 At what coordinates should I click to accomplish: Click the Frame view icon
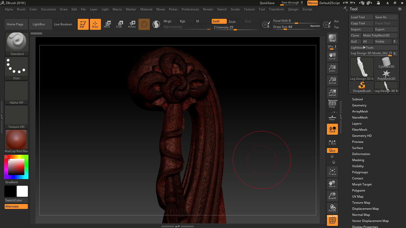point(332,172)
